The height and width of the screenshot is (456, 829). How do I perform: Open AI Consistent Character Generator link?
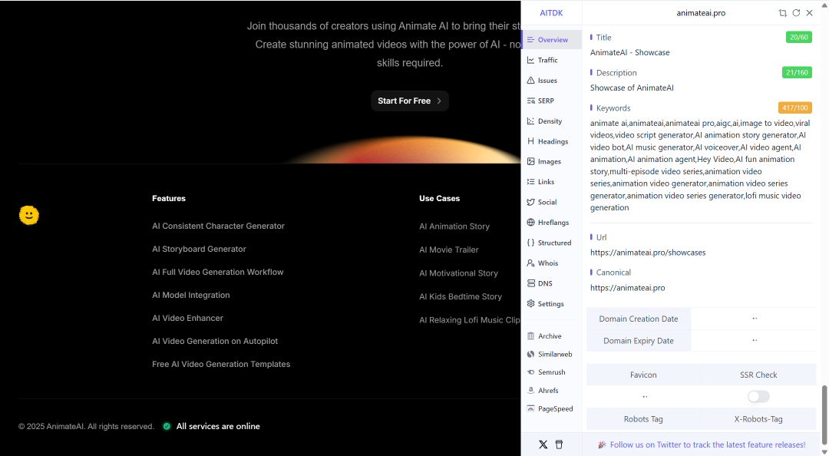(218, 226)
